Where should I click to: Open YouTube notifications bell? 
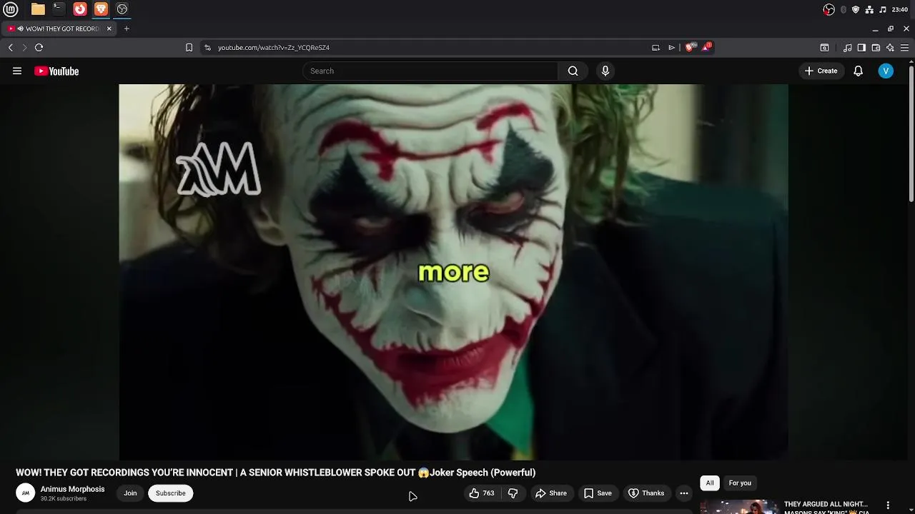(859, 71)
